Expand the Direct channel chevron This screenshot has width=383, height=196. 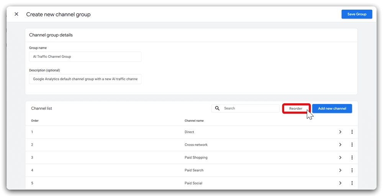340,132
